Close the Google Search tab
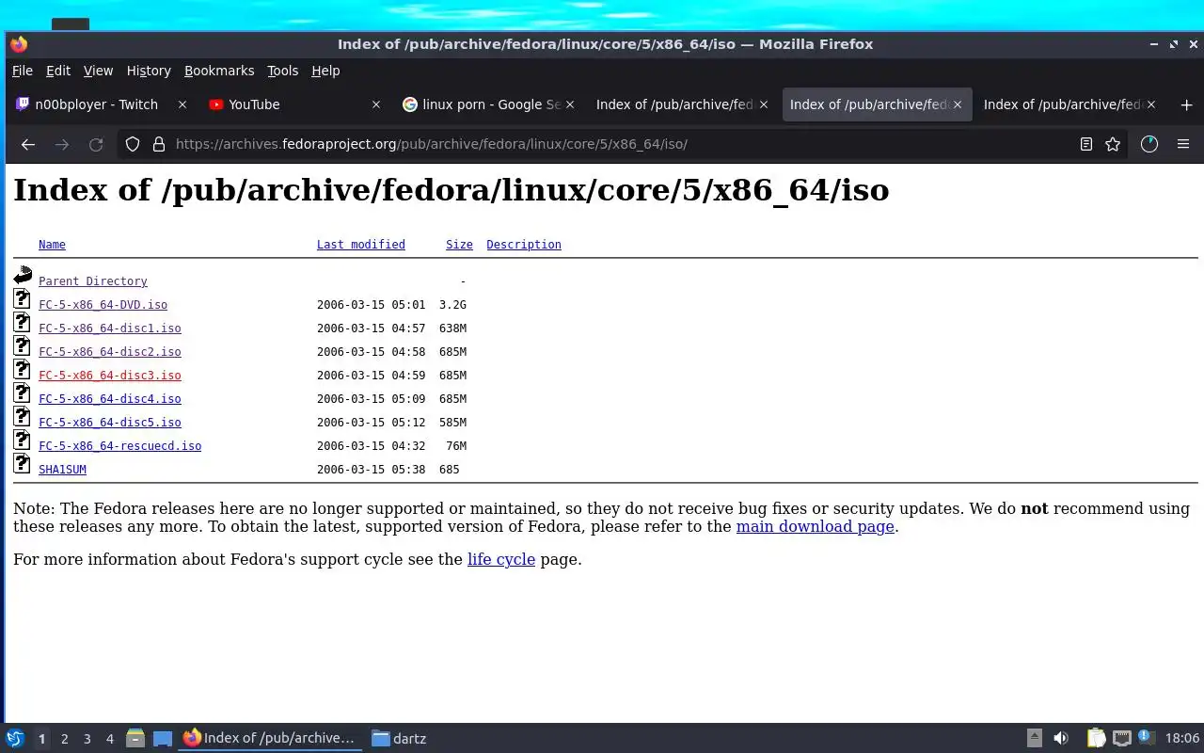 click(x=570, y=104)
